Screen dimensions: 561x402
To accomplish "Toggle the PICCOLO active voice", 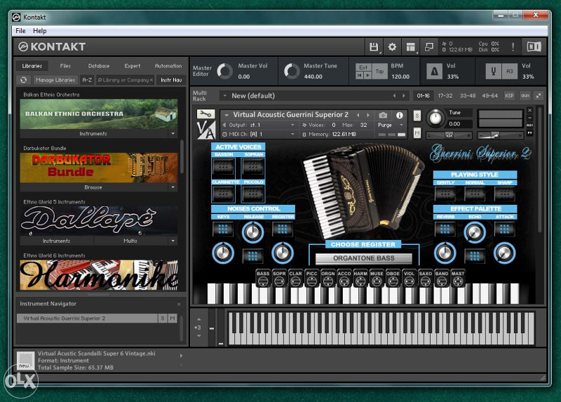I will (253, 194).
